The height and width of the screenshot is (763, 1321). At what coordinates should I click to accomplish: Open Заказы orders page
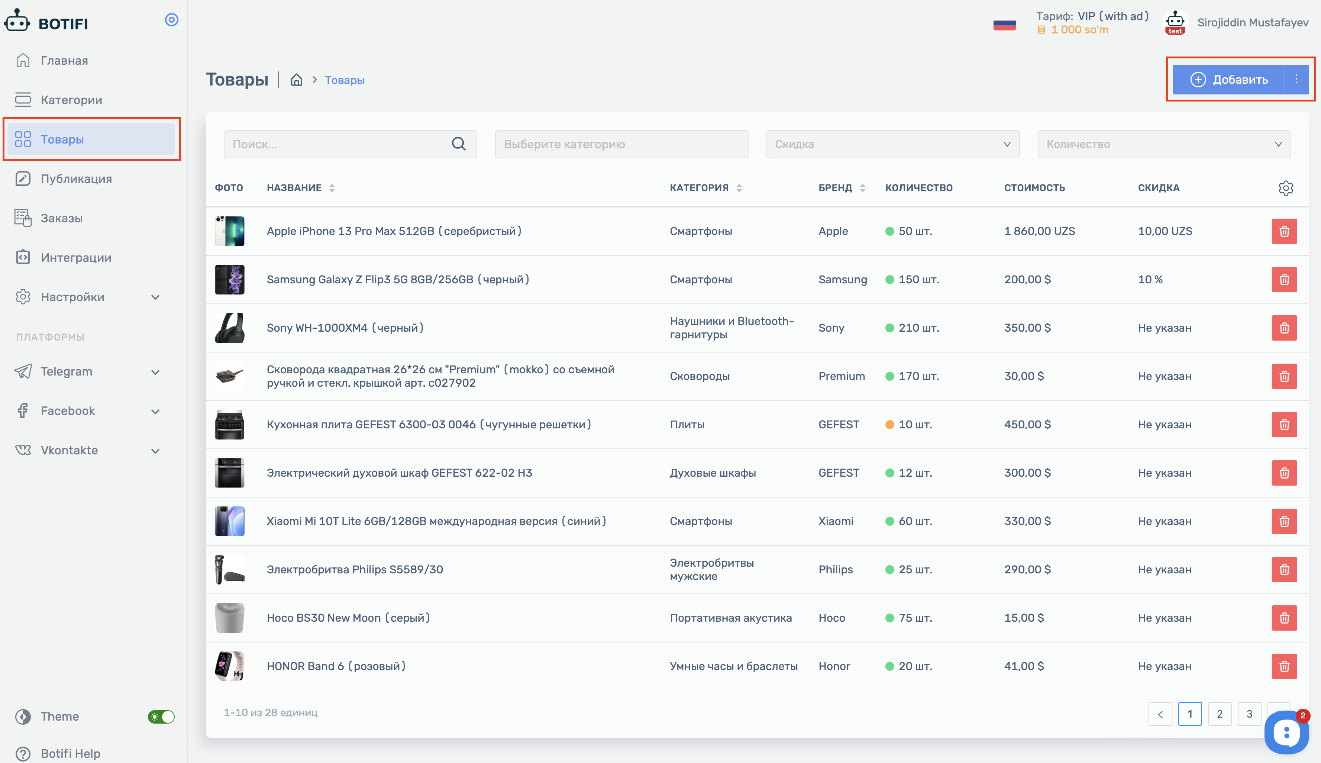[x=61, y=218]
